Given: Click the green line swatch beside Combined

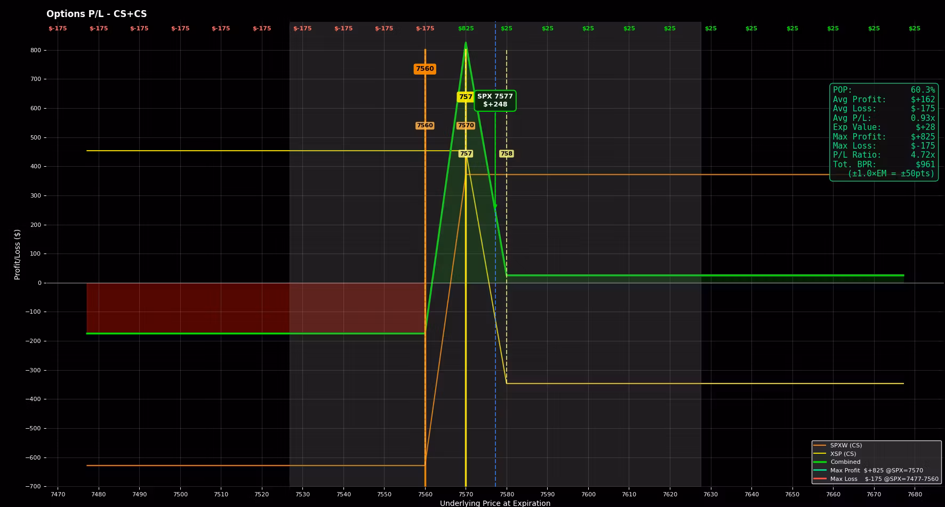Looking at the screenshot, I should pyautogui.click(x=820, y=462).
